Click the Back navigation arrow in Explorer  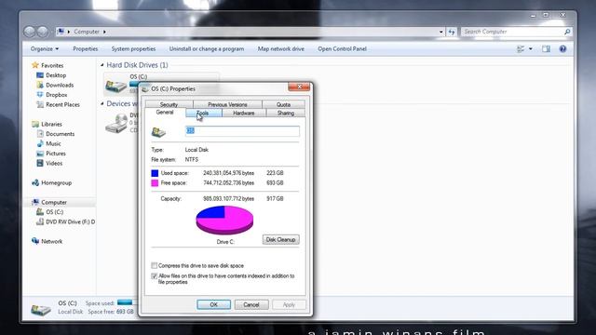(29, 32)
